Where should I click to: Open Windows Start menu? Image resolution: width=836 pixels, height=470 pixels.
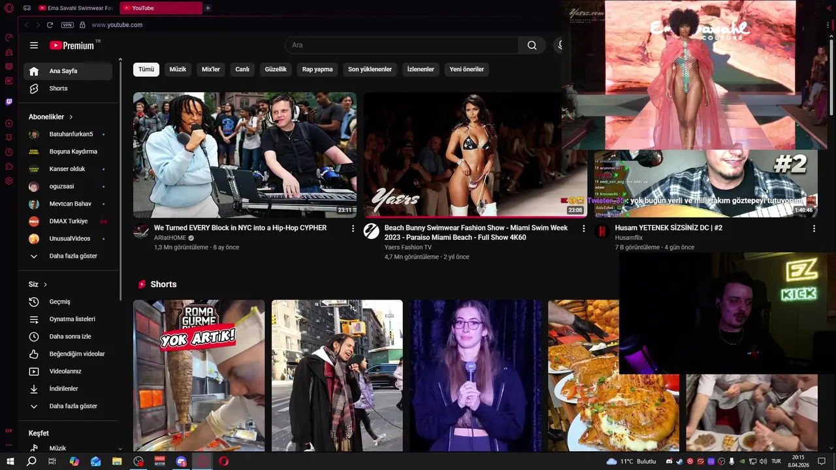click(10, 462)
